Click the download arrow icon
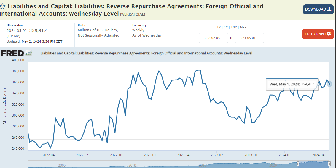The height and width of the screenshot is (168, 336). point(329,9)
